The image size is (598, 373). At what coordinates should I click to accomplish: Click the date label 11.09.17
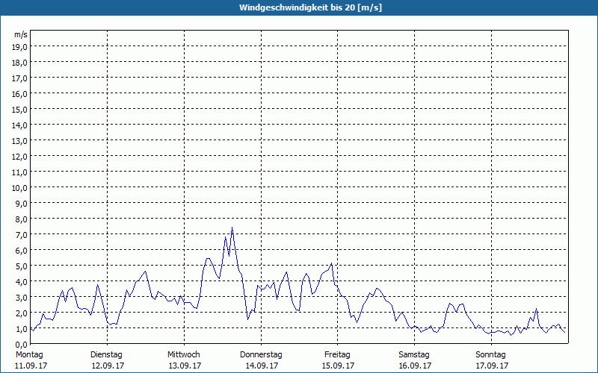(30, 366)
